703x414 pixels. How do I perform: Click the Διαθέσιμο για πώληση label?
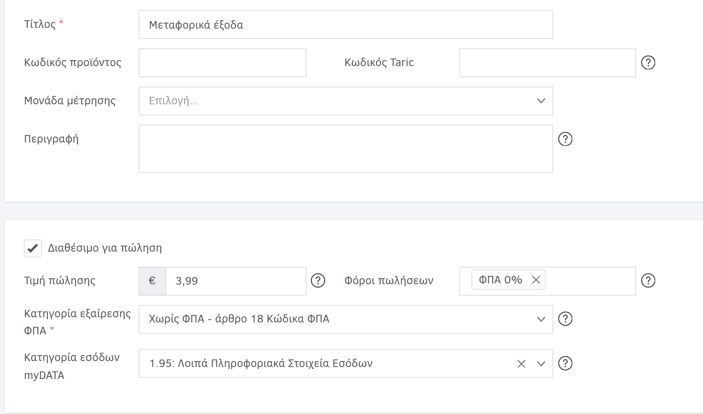(105, 248)
